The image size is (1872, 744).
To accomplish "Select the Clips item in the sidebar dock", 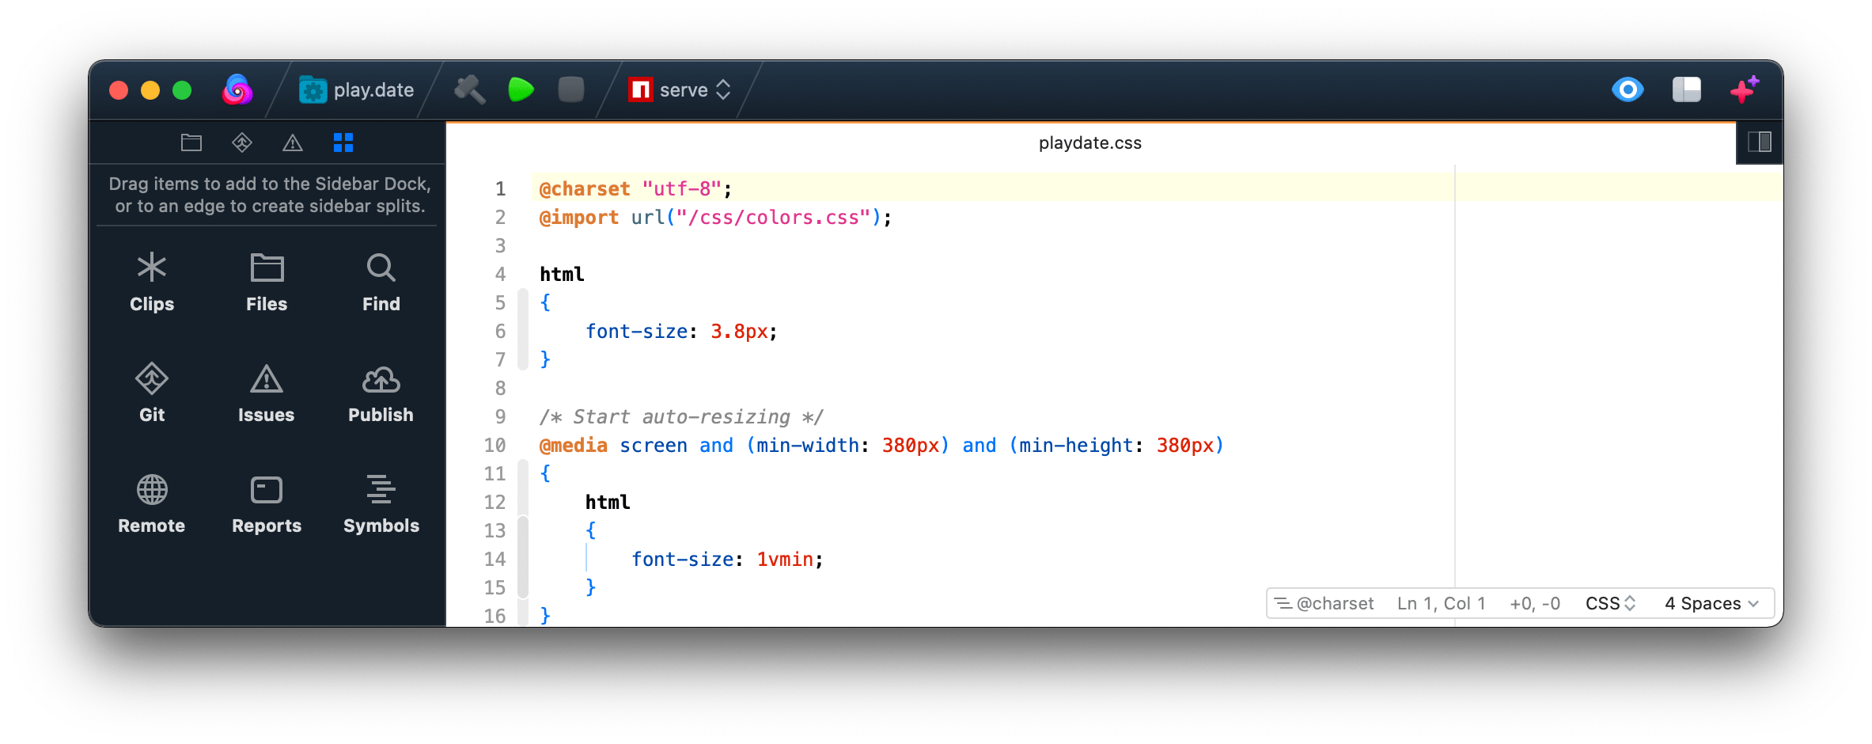I will [151, 283].
